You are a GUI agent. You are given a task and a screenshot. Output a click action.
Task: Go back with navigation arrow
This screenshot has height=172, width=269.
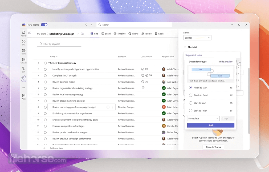(86, 25)
